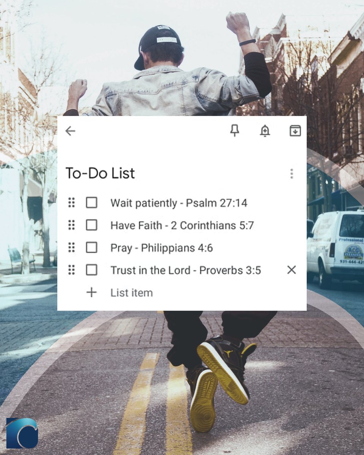Go back with the arrow icon
This screenshot has height=455, width=364.
(x=70, y=131)
